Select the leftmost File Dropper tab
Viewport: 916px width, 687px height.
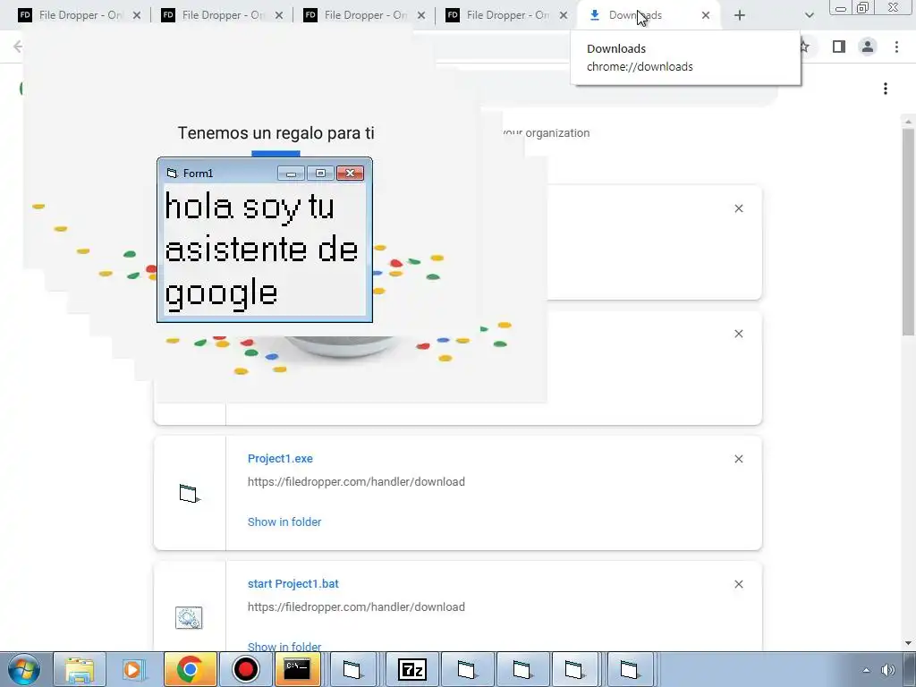79,15
